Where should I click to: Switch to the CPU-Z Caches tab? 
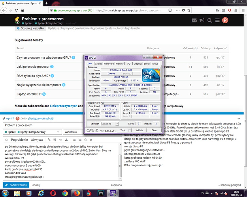[x=98, y=63]
